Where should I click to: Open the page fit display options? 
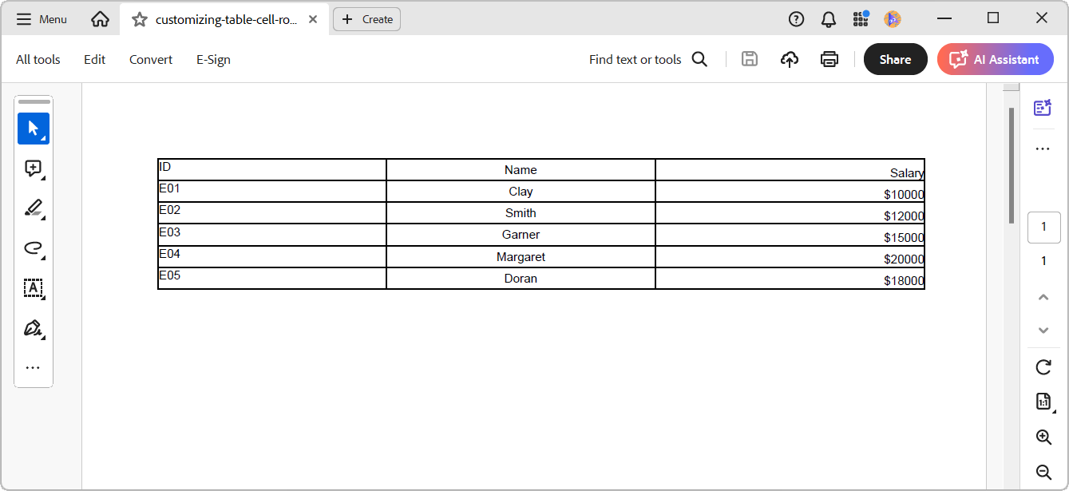tap(1043, 402)
